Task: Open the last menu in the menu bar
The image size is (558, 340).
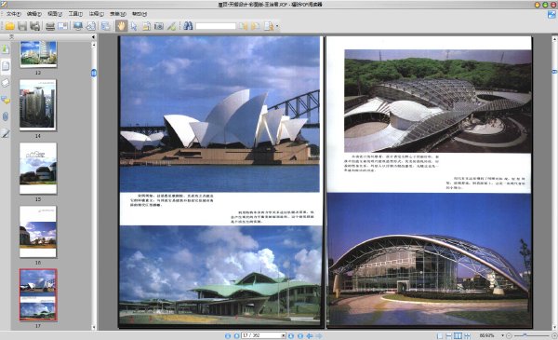Action: click(139, 14)
